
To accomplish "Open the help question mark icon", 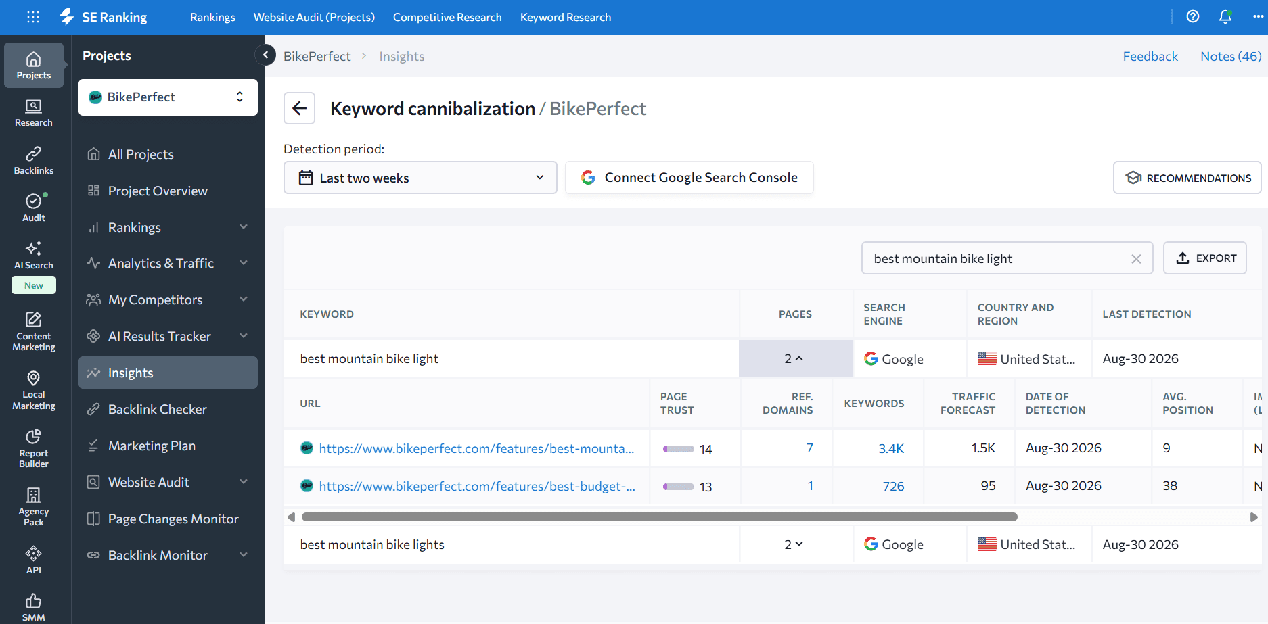I will (x=1193, y=17).
